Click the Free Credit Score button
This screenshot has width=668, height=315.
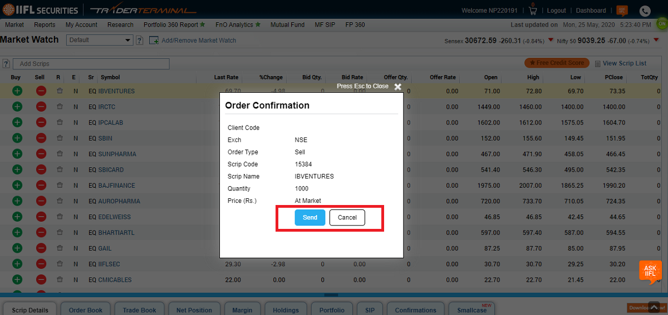click(x=556, y=63)
